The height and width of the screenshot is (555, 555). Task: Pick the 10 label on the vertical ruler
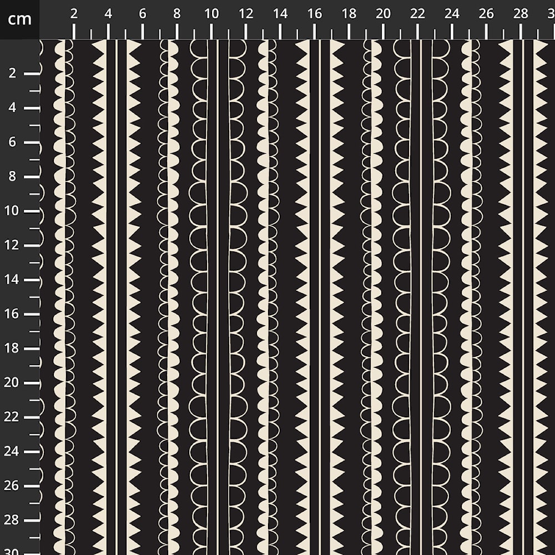(x=11, y=210)
